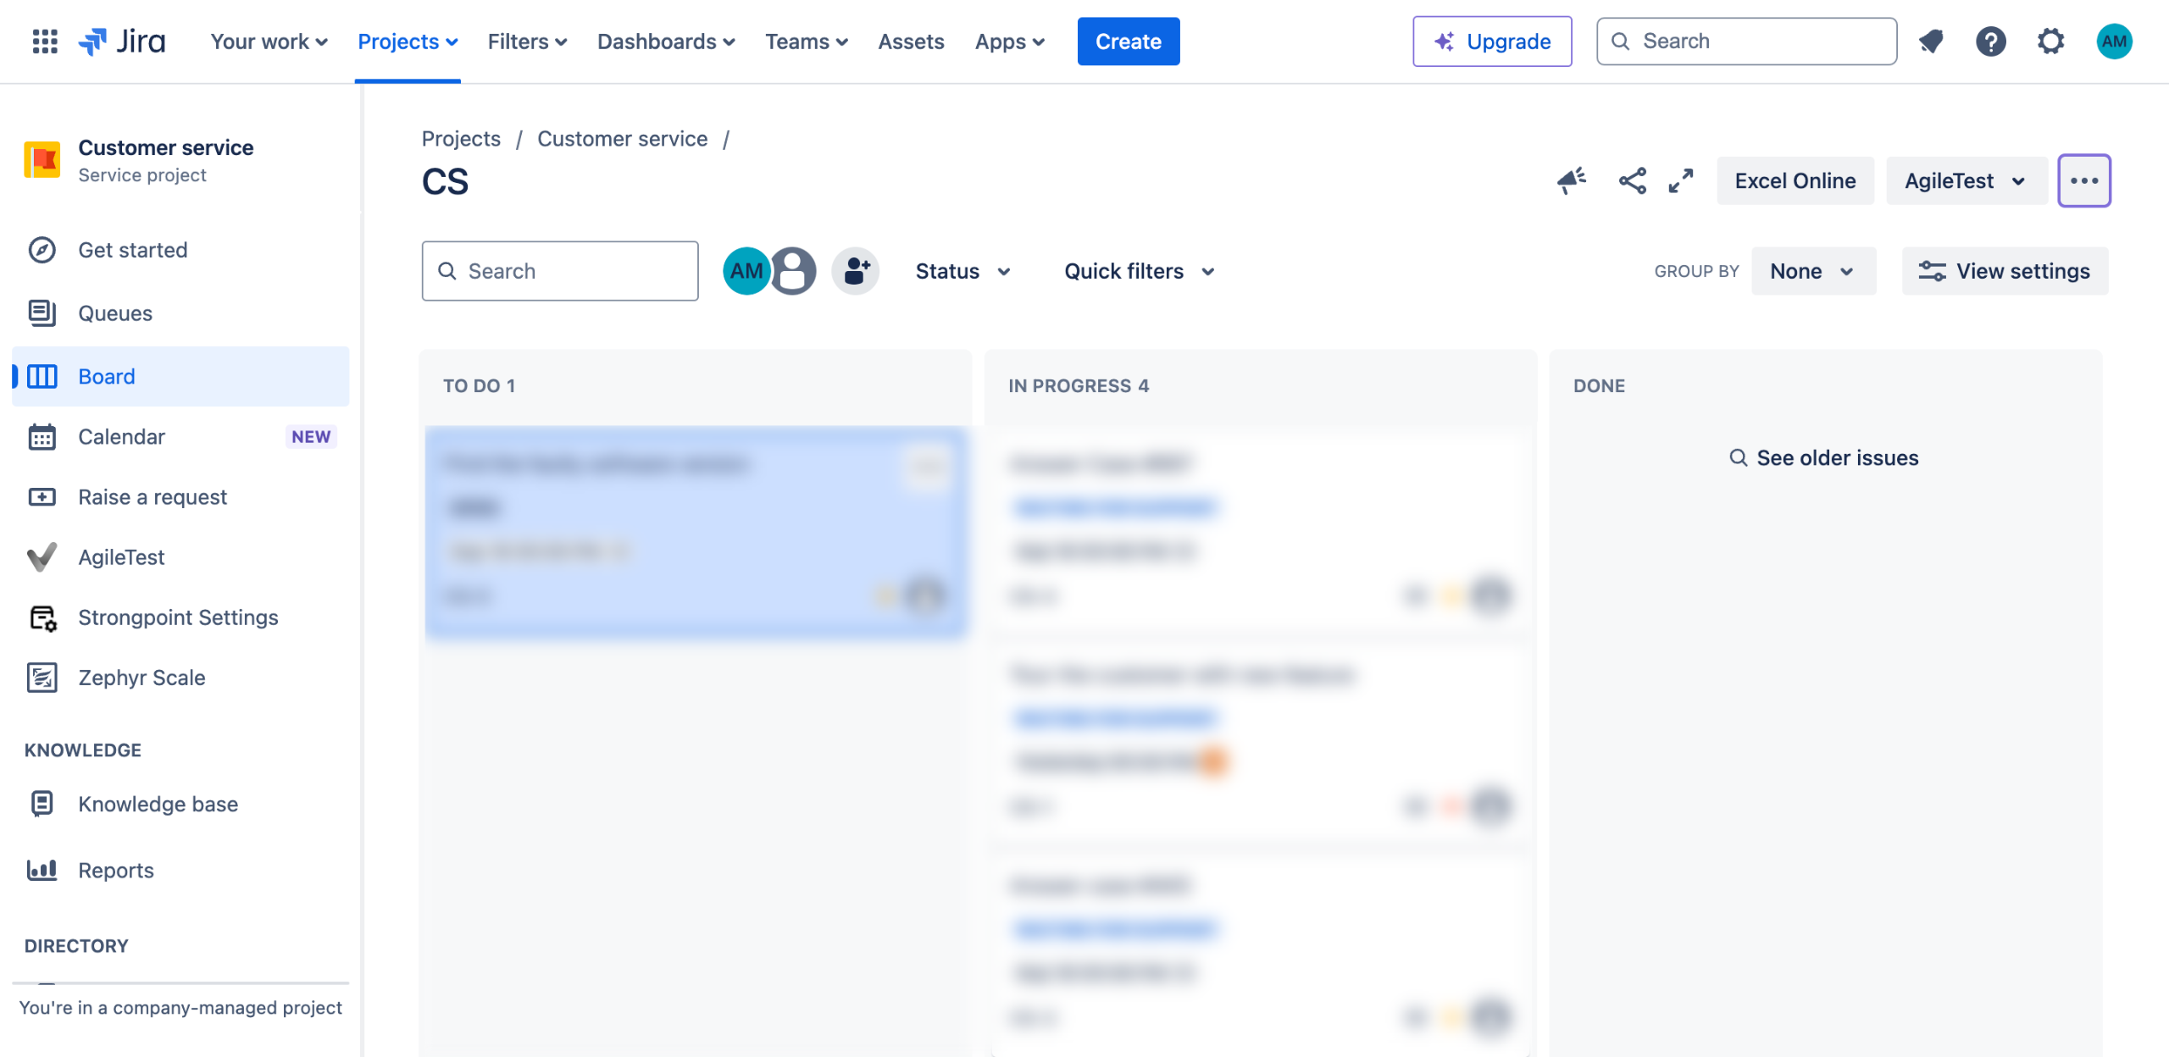Click See older issues link
The image size is (2169, 1057).
tap(1824, 457)
